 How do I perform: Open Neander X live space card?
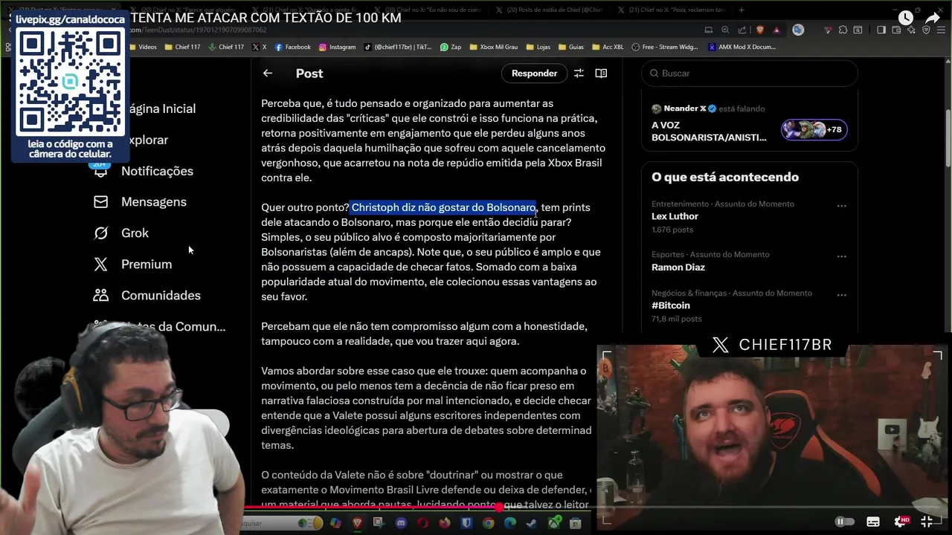750,123
